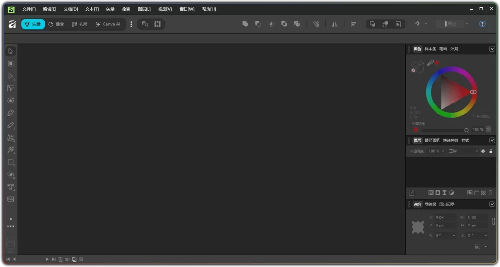
Task: Open snapping options dropdown arrow
Action: click(426, 24)
